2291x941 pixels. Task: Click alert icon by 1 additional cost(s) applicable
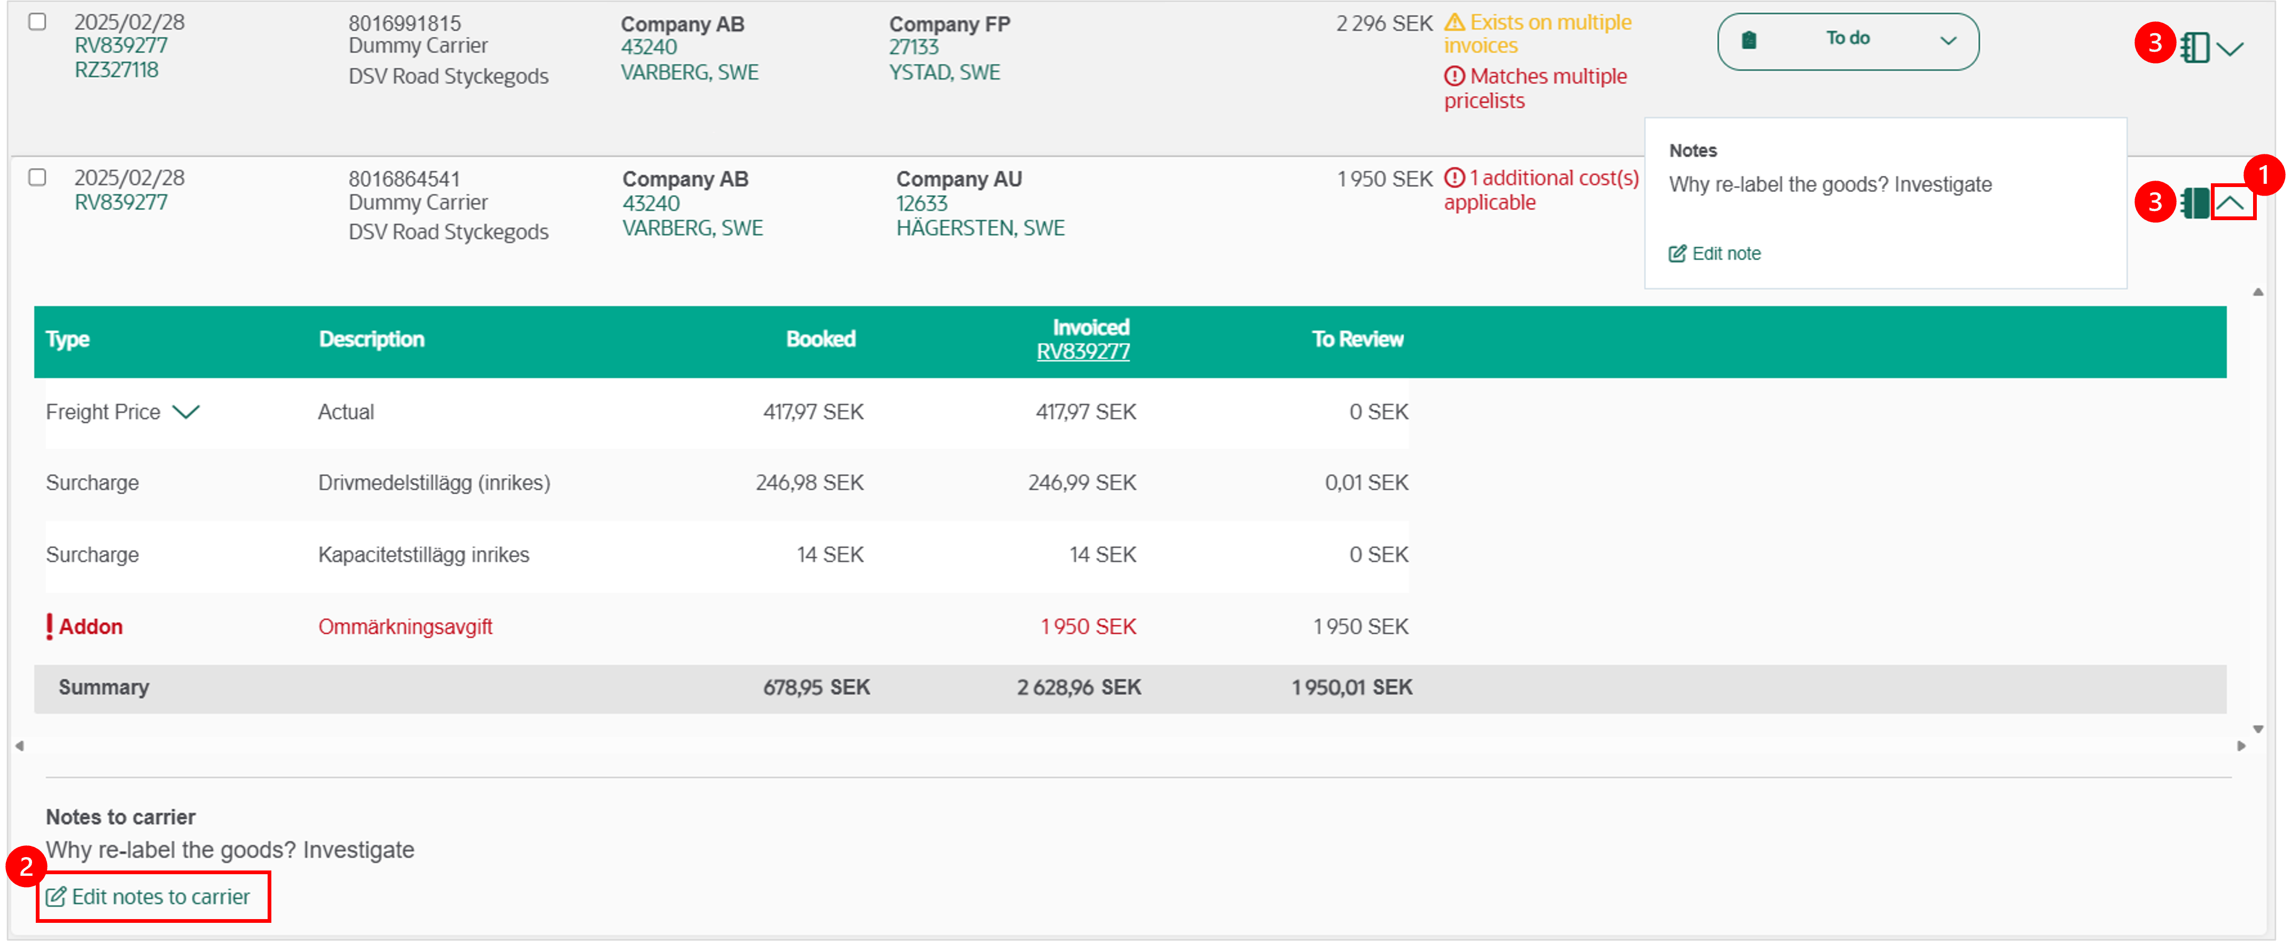pyautogui.click(x=1454, y=178)
